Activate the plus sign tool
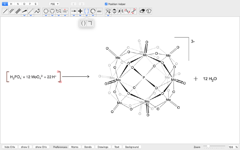The height and width of the screenshot is (150, 240). 80,11
